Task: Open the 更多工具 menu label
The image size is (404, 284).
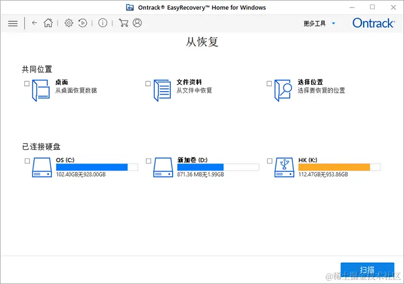Action: (x=315, y=24)
